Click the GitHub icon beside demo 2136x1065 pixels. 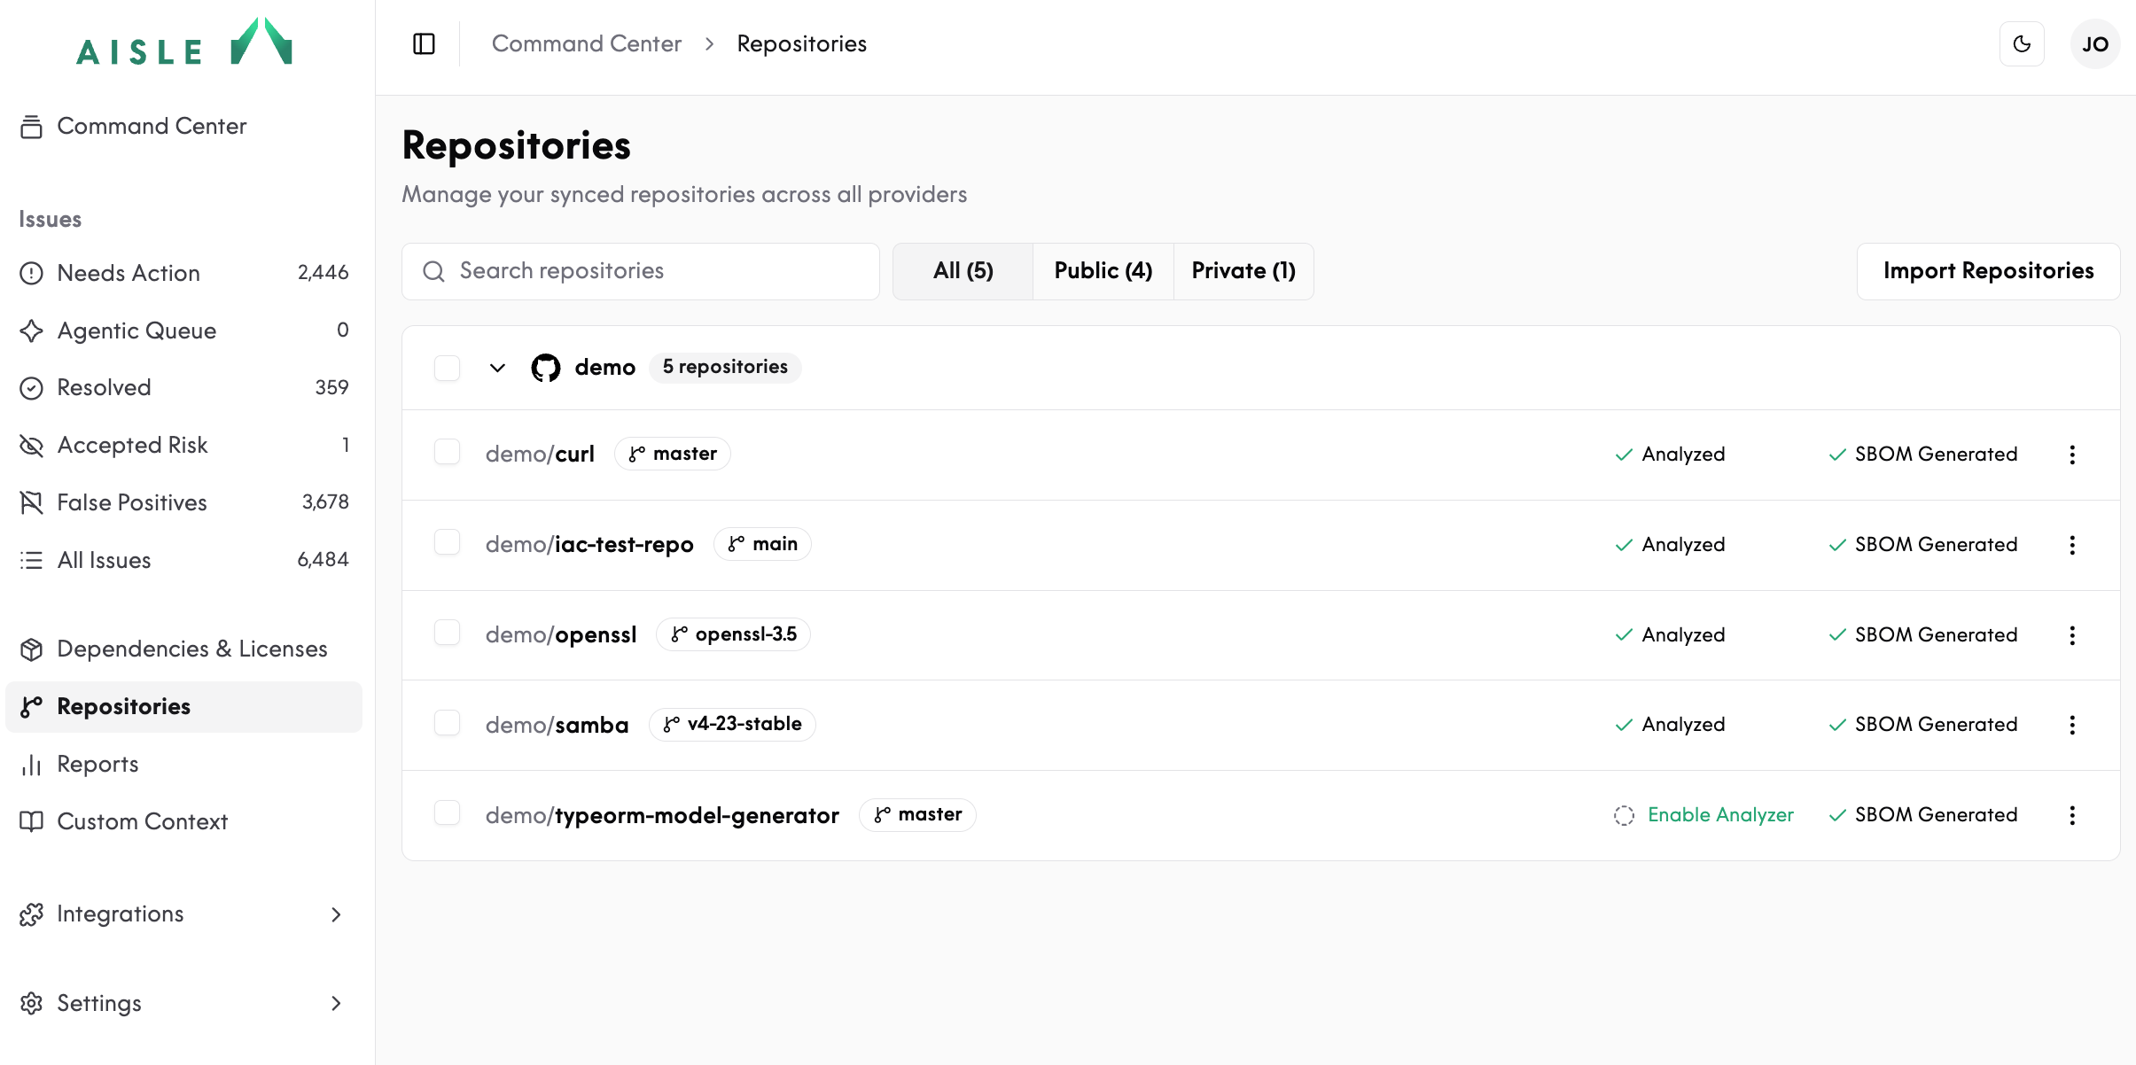546,367
